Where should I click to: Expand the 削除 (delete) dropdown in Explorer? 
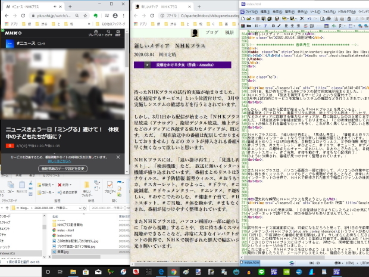[x=70, y=185]
